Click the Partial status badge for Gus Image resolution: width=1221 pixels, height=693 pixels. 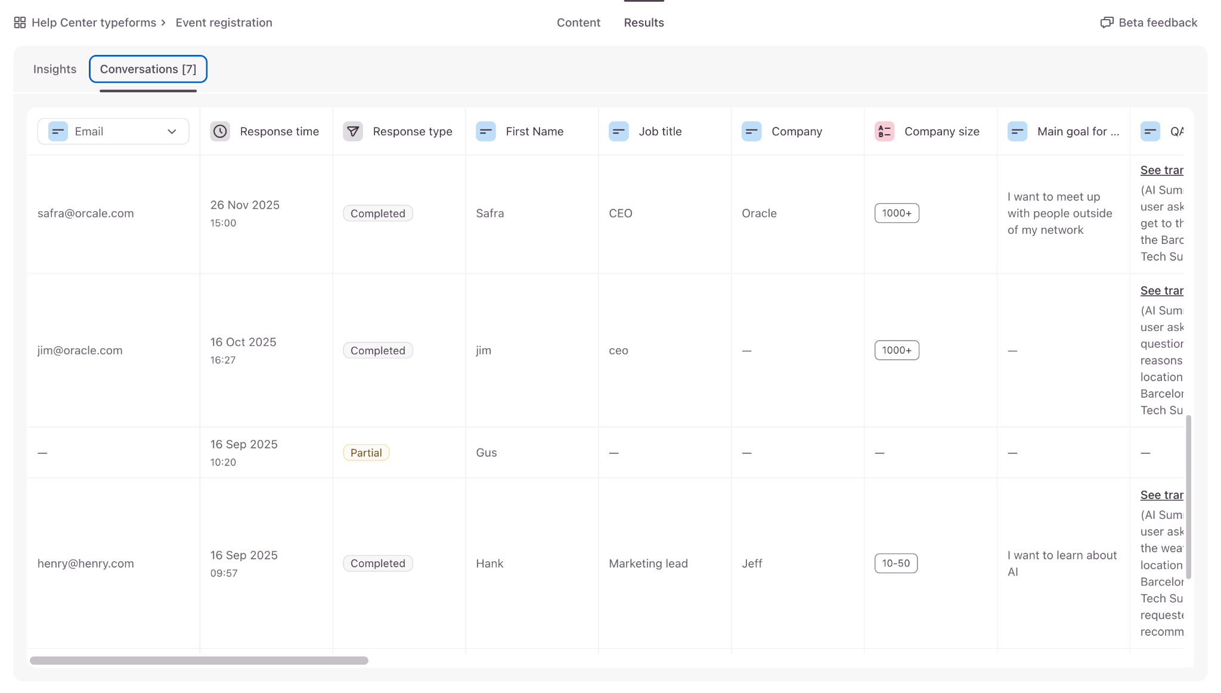click(x=366, y=453)
